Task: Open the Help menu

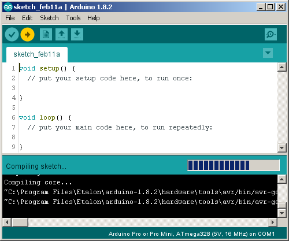Action: tap(94, 18)
